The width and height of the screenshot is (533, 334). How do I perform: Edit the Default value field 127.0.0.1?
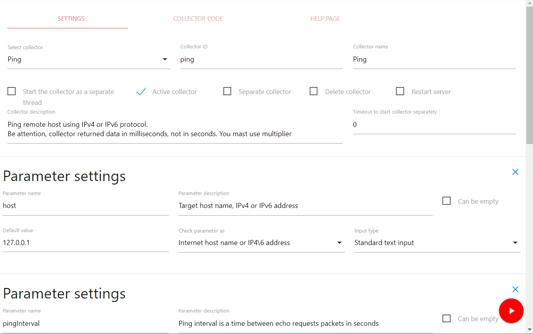pyautogui.click(x=85, y=243)
